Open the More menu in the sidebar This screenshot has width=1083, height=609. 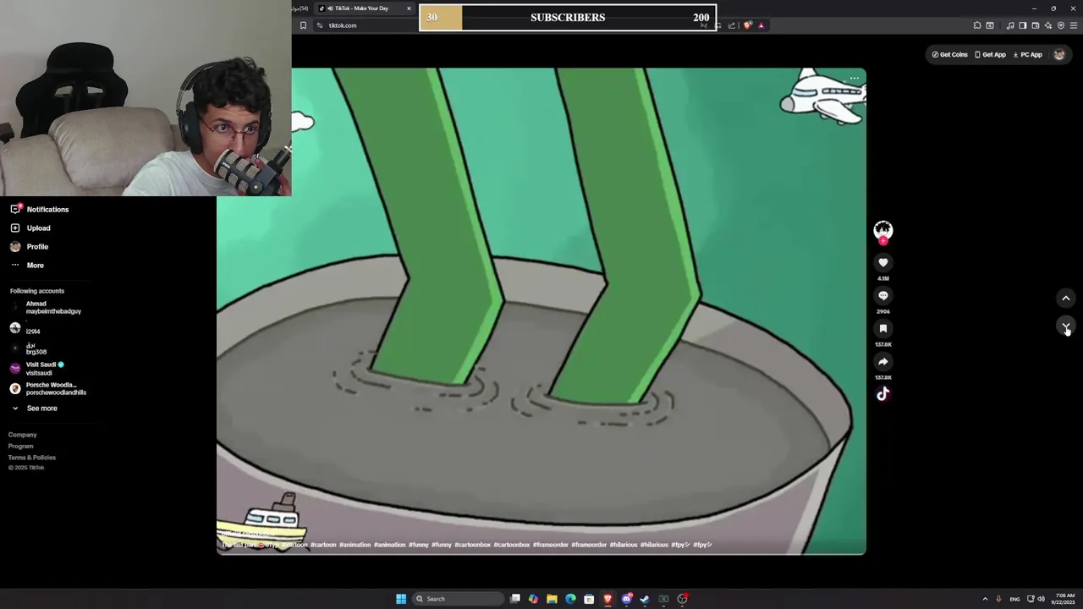click(x=27, y=266)
